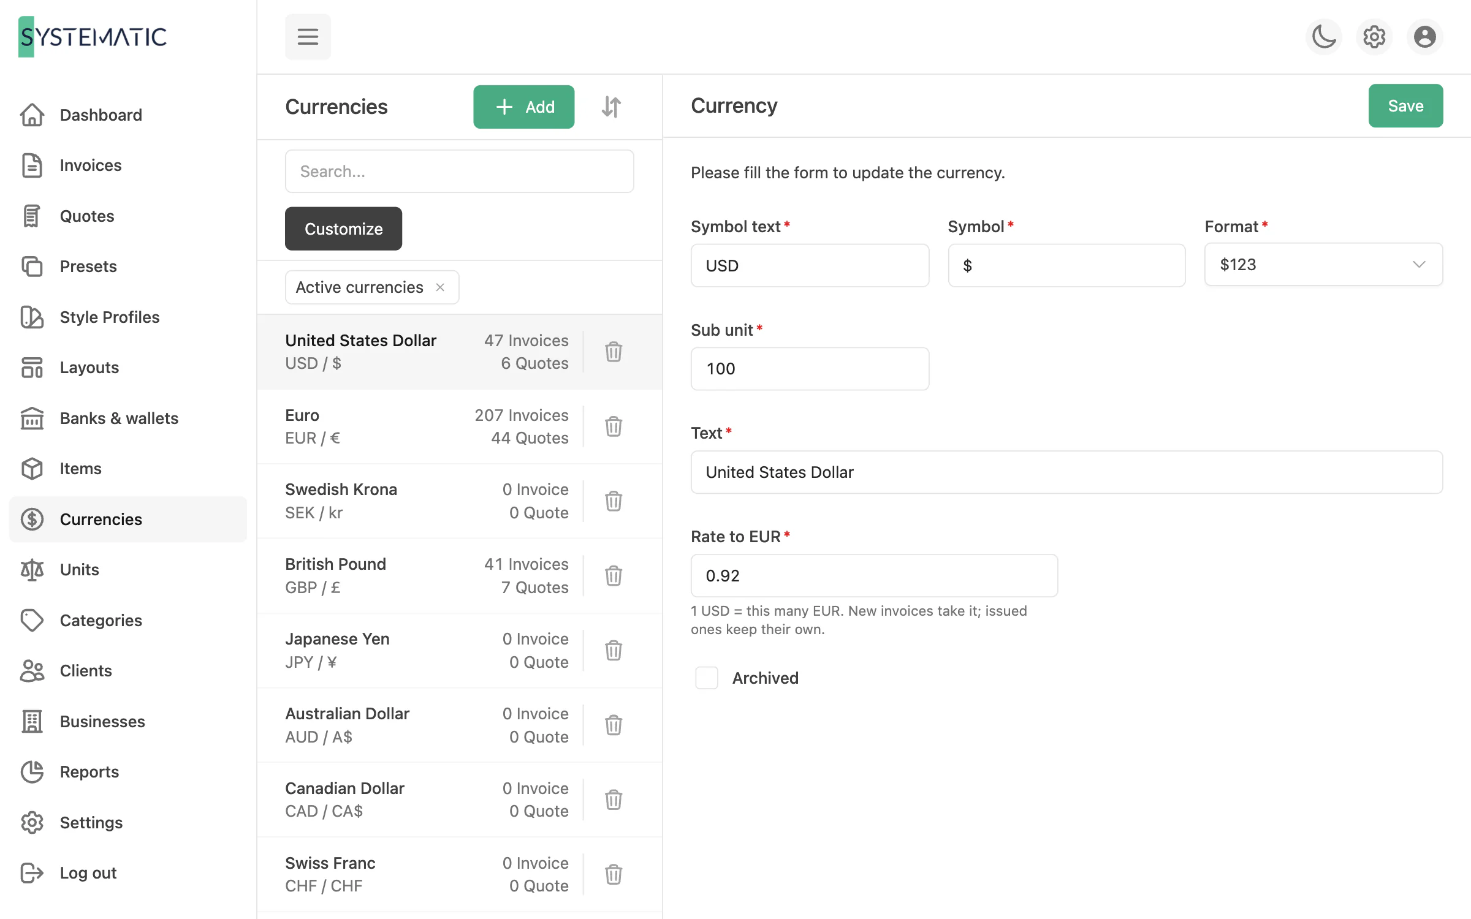Toggle dark mode with the moon icon
The width and height of the screenshot is (1471, 919).
[x=1324, y=37]
